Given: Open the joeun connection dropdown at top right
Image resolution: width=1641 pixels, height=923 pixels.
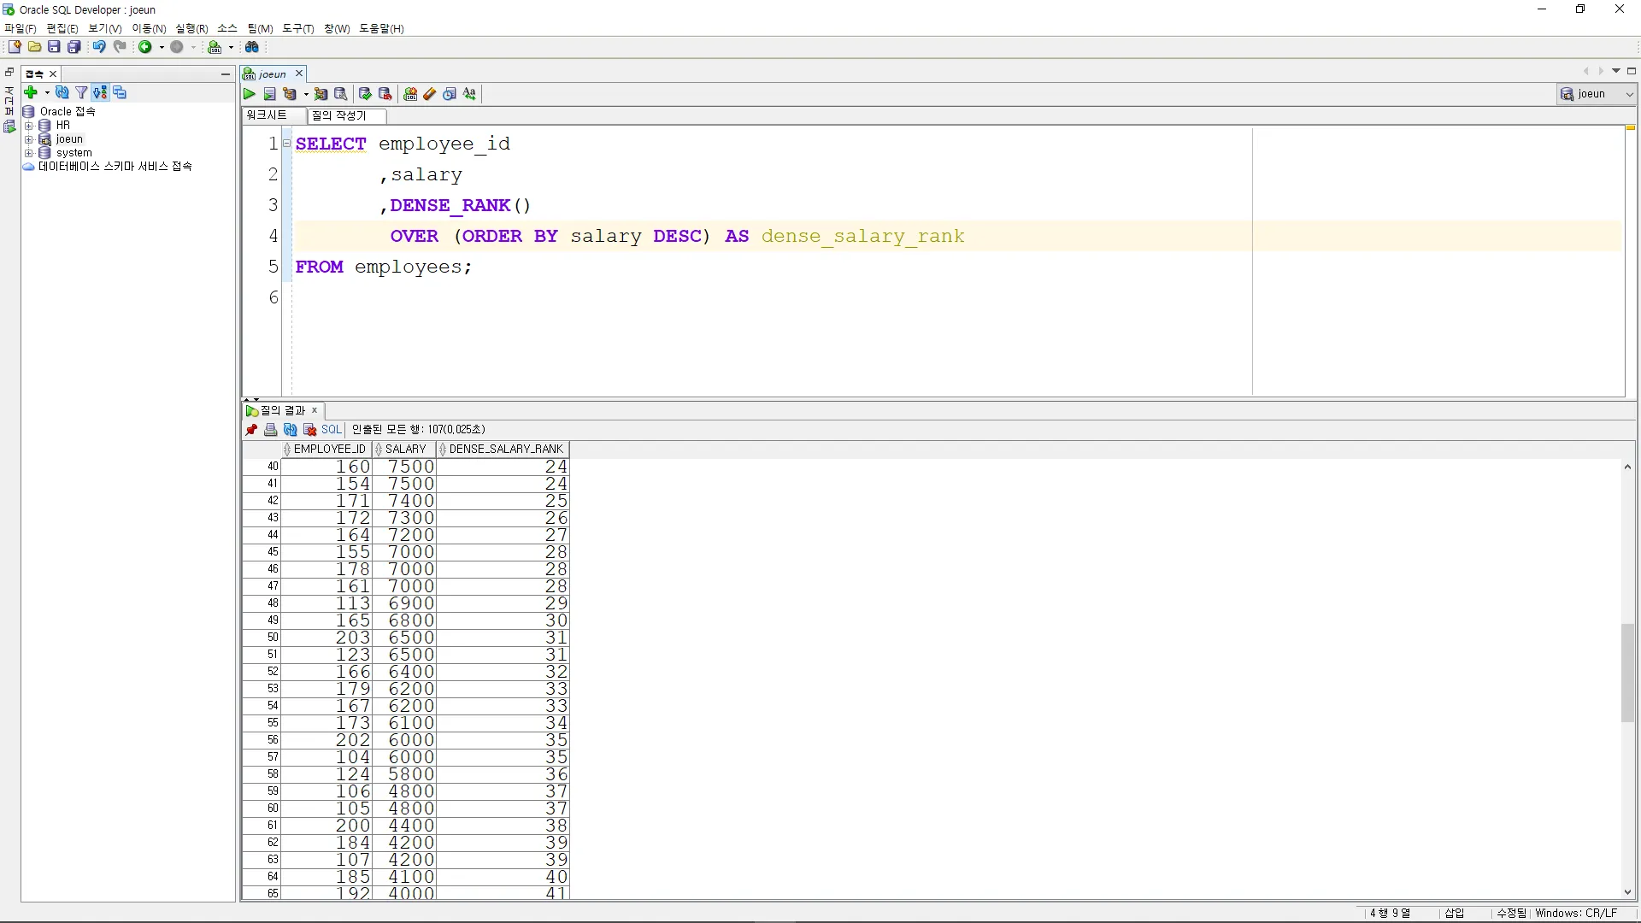Looking at the screenshot, I should point(1629,94).
